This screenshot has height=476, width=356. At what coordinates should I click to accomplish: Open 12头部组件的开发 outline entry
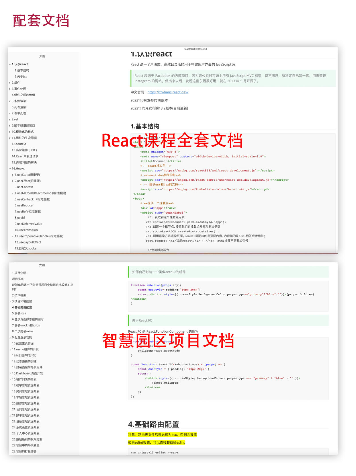coord(24,355)
